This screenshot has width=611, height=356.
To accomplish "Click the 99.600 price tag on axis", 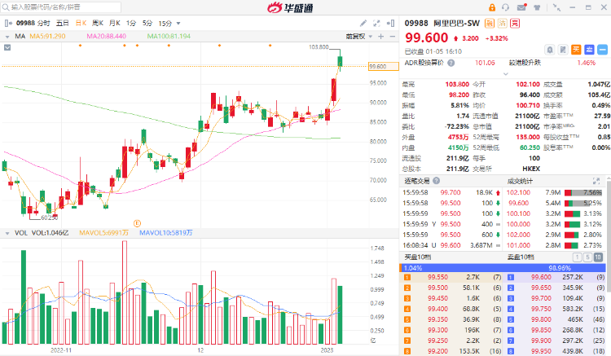I will click(x=384, y=67).
